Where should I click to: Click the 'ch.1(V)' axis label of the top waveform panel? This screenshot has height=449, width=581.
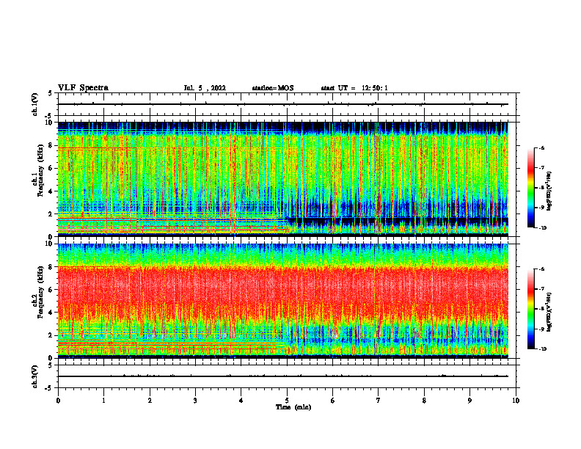point(34,104)
